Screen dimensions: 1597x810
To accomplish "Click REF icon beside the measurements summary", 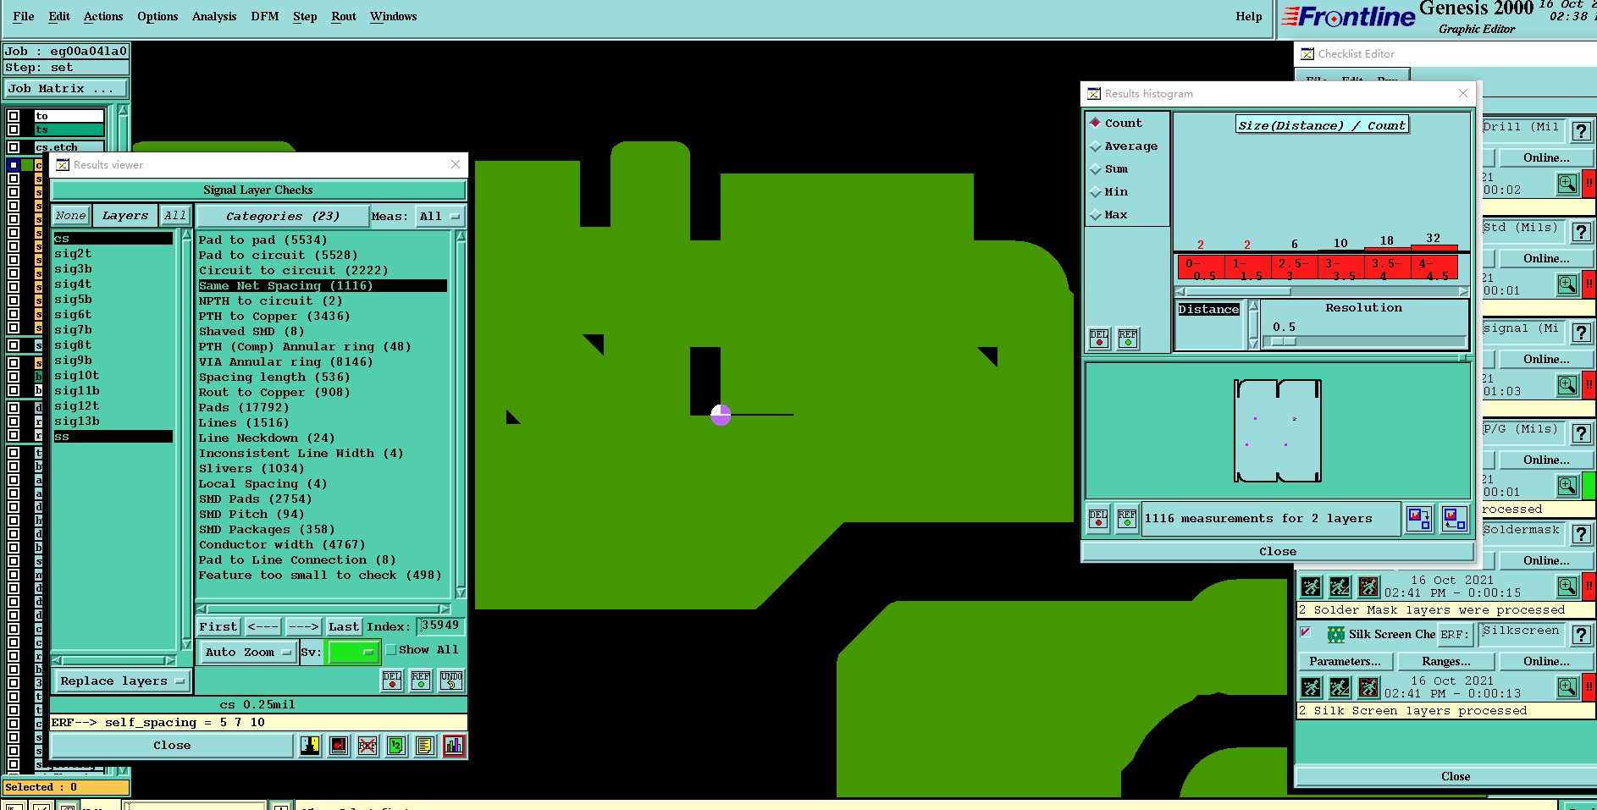I will [1127, 519].
